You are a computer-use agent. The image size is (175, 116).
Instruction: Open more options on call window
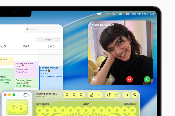pyautogui.click(x=112, y=79)
